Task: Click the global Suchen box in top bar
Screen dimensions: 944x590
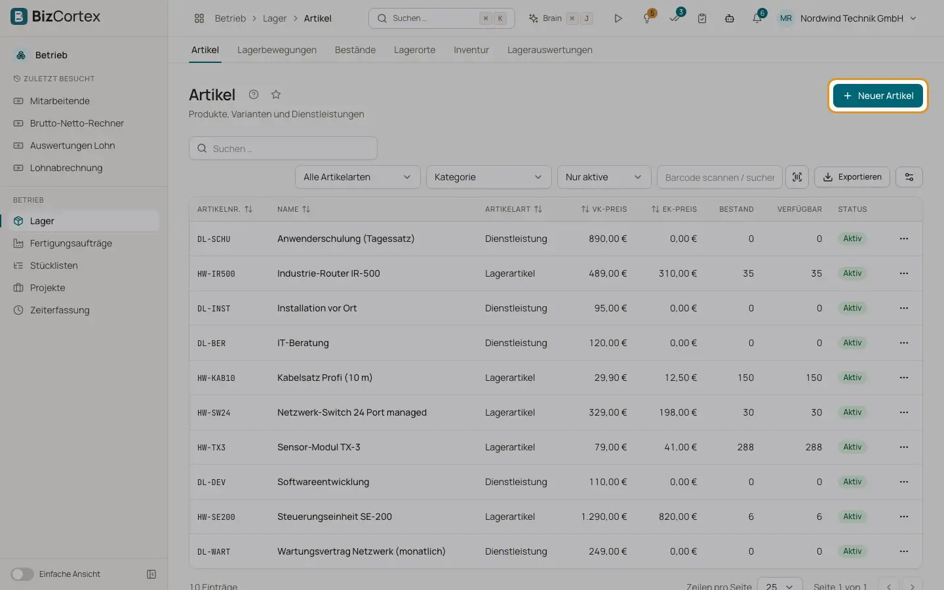Action: pyautogui.click(x=441, y=18)
